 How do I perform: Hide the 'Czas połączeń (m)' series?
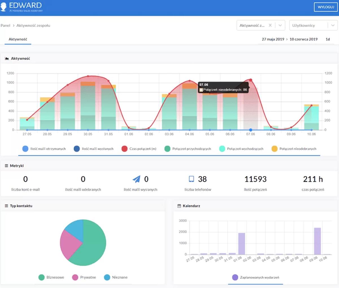click(139, 149)
